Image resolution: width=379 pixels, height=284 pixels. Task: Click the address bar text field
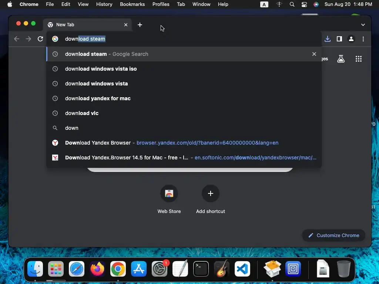pos(184,39)
